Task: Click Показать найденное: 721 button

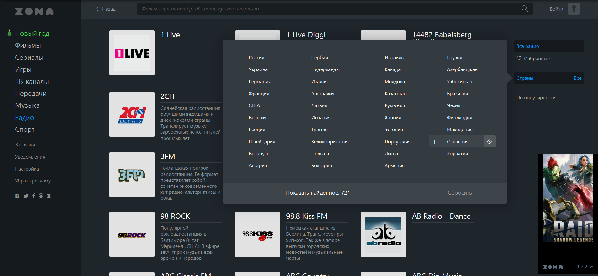Action: pos(318,193)
